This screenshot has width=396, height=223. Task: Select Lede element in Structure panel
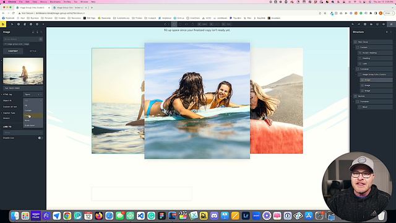tap(376, 64)
